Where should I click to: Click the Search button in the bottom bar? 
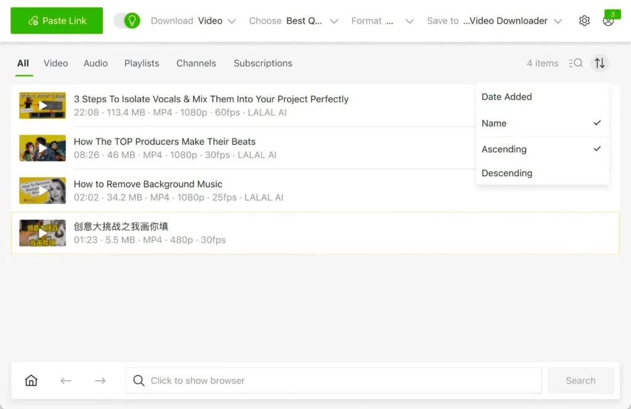[580, 380]
